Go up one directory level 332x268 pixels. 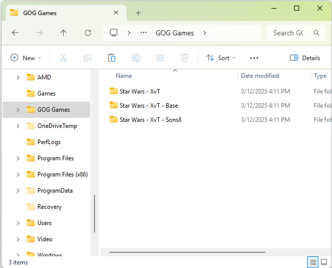[x=64, y=33]
